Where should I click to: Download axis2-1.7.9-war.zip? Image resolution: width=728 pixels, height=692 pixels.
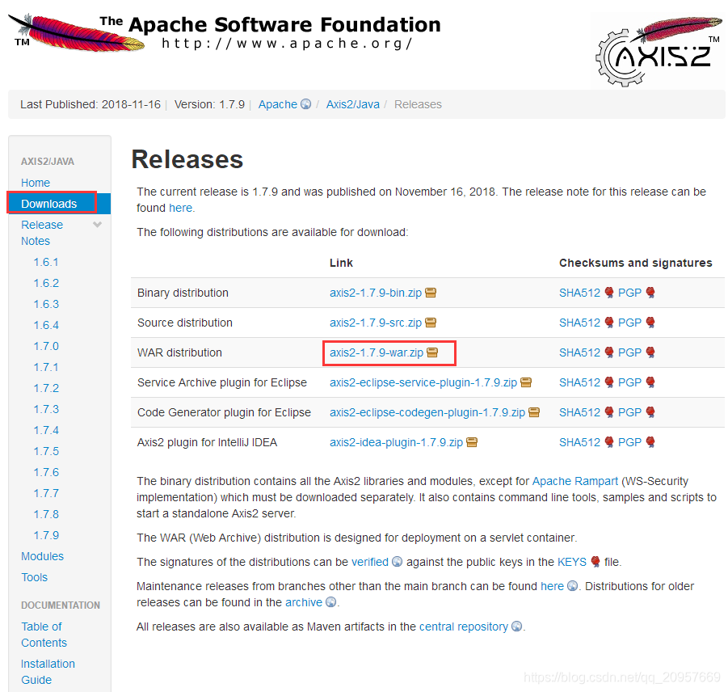(x=377, y=353)
